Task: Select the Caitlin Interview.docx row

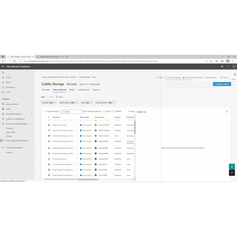Action: pos(88,125)
